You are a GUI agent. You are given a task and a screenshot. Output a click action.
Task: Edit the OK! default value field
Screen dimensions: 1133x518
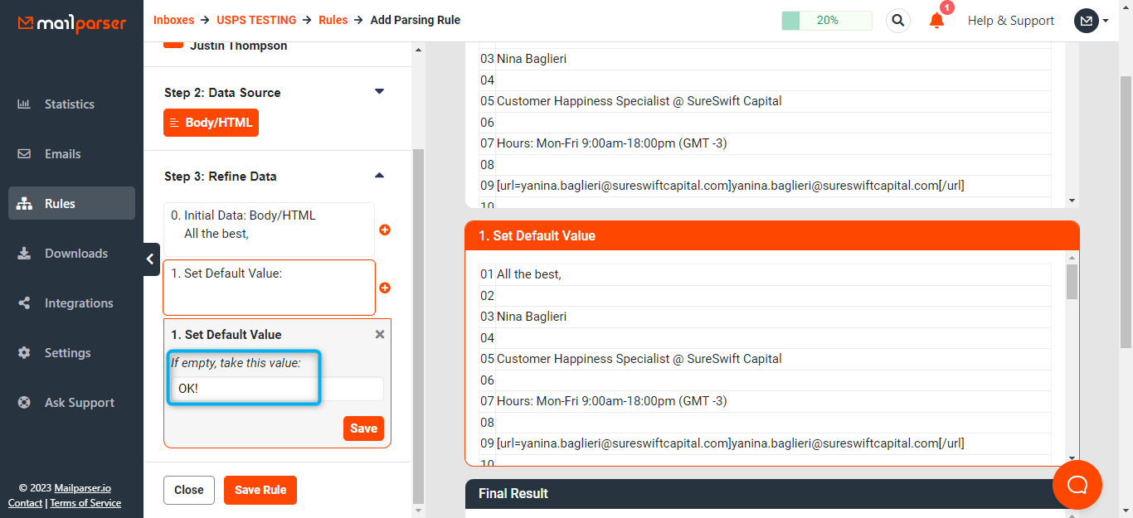(243, 388)
